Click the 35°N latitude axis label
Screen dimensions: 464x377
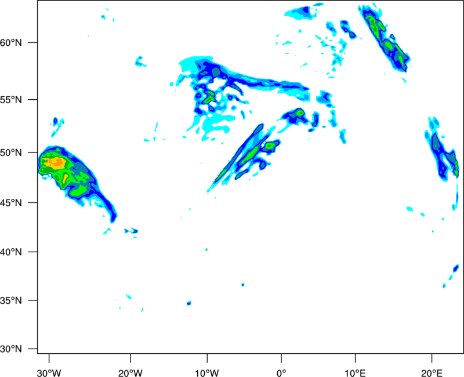(11, 300)
